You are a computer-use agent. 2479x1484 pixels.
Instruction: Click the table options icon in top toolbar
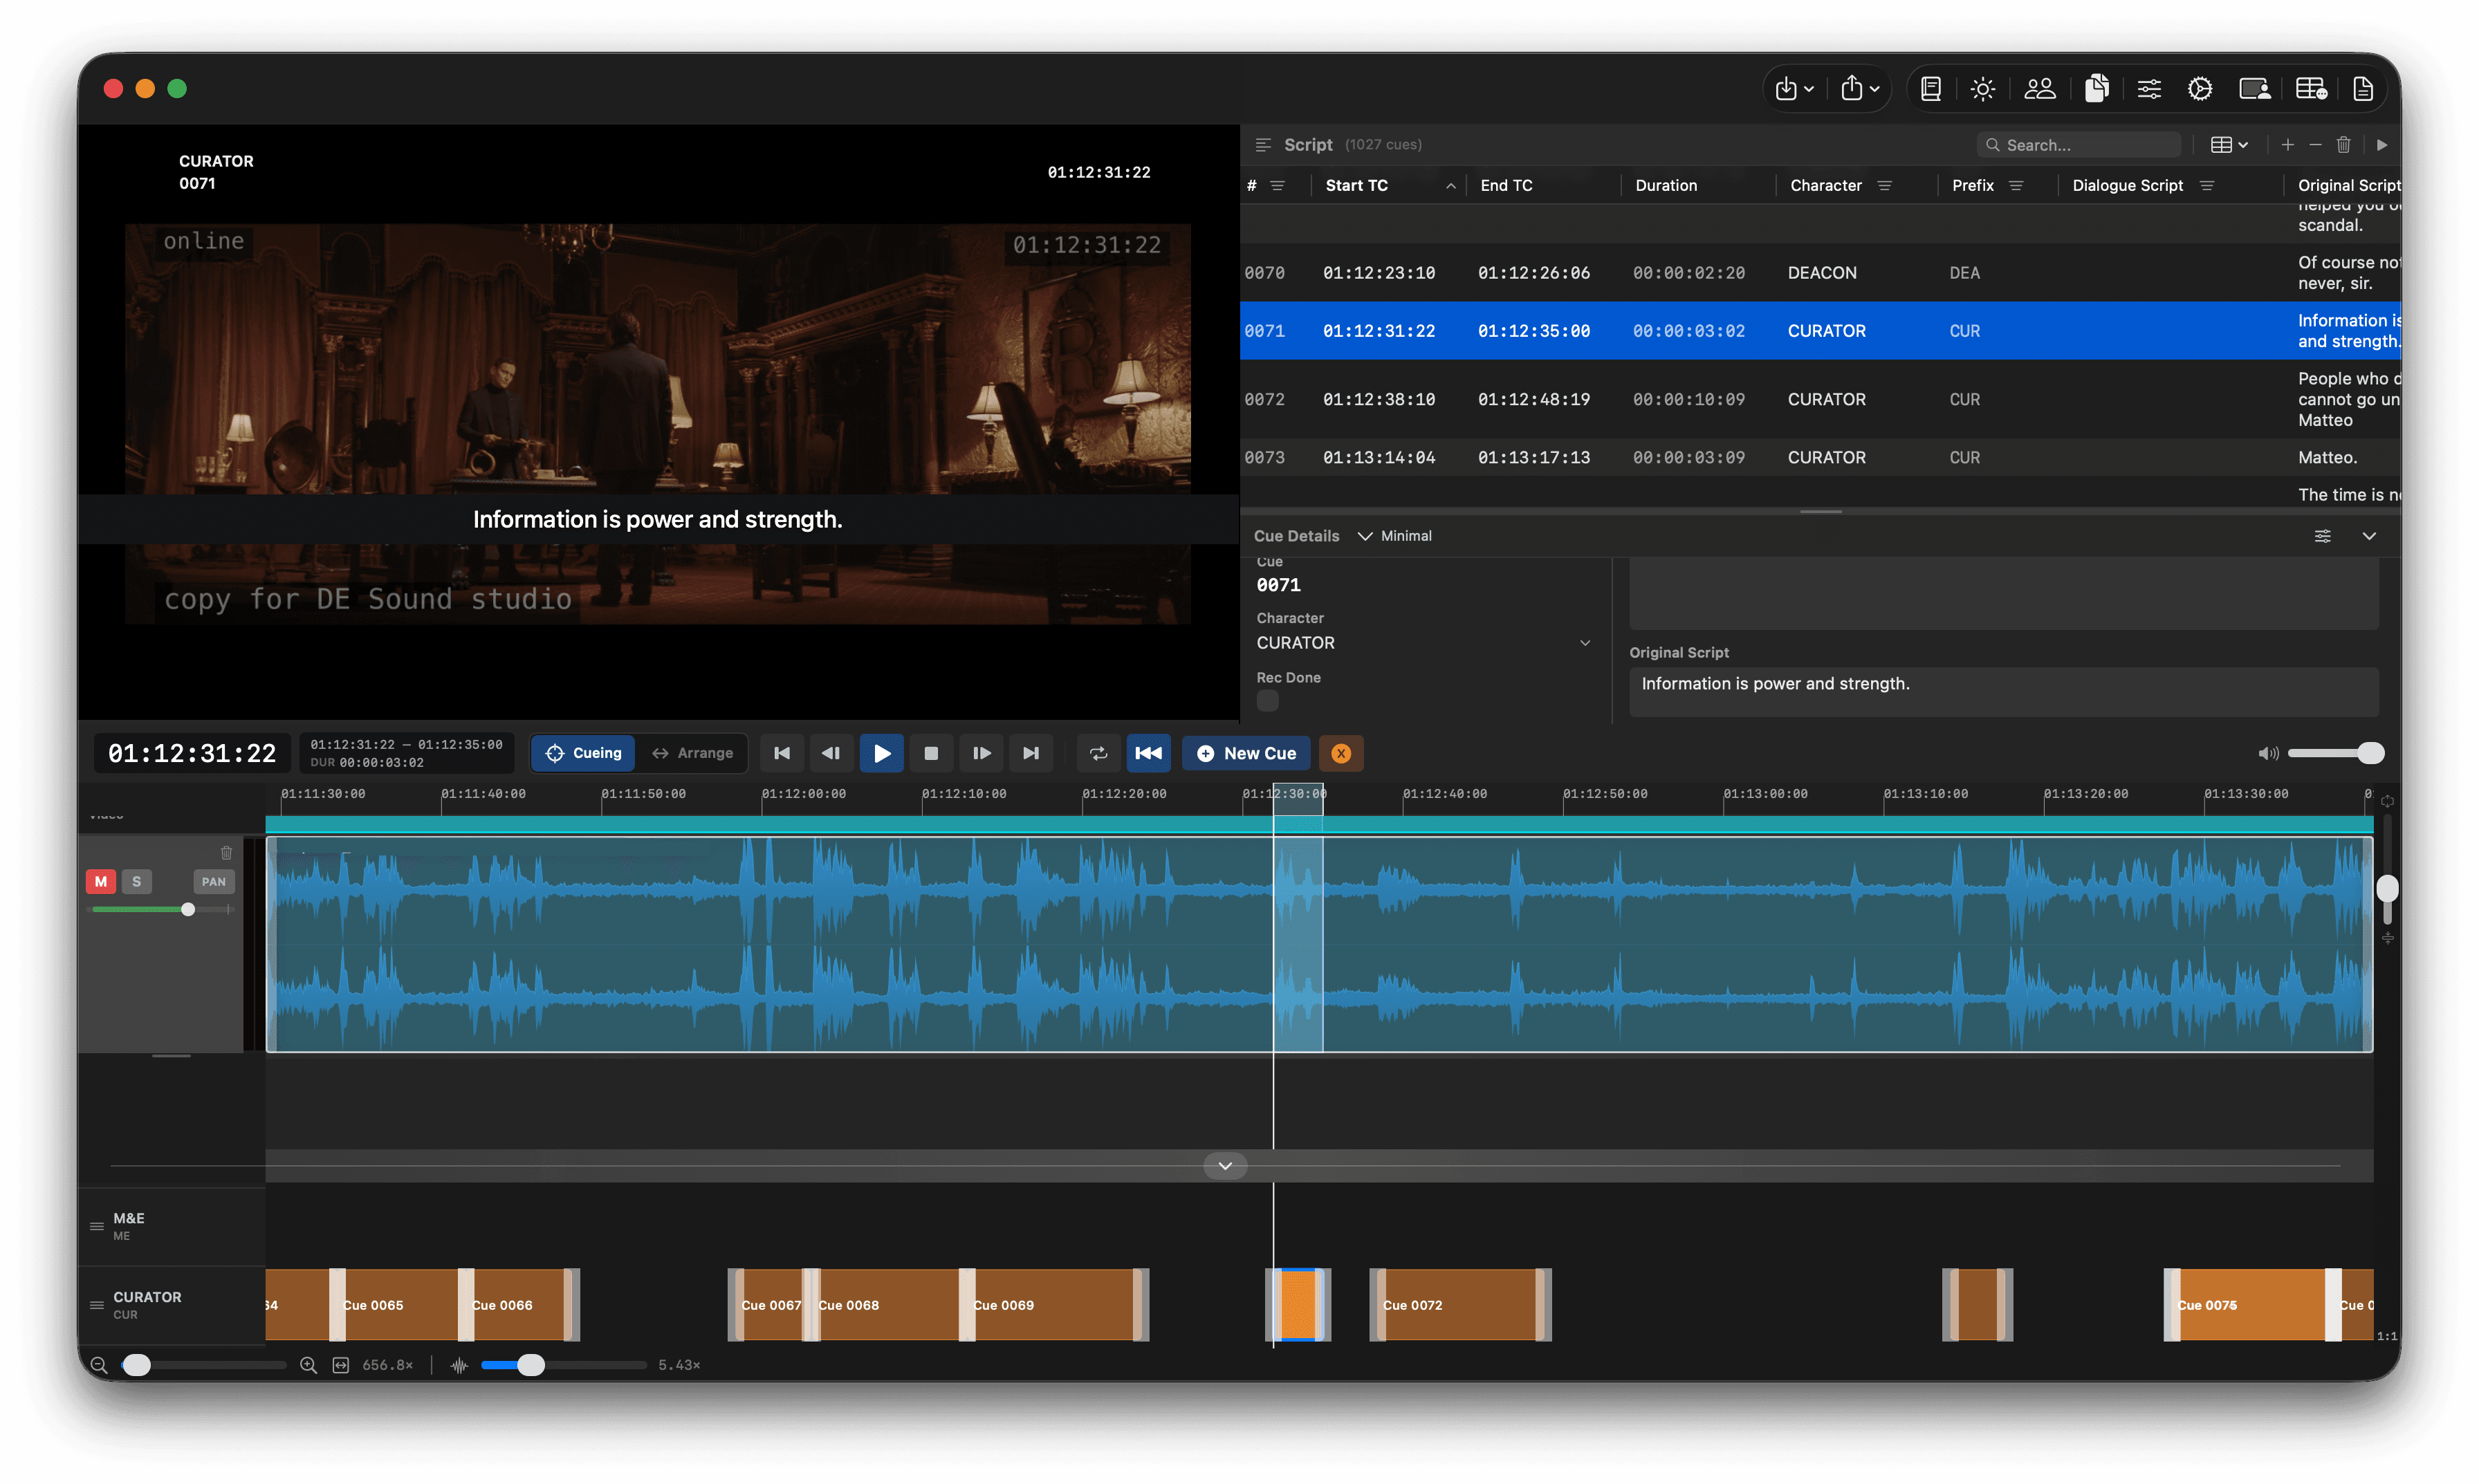[x=2310, y=89]
